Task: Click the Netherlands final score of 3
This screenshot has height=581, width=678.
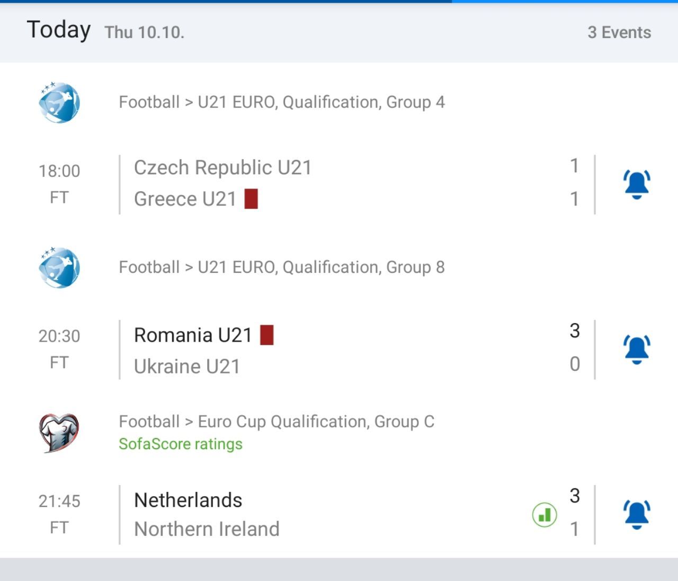Action: click(575, 496)
